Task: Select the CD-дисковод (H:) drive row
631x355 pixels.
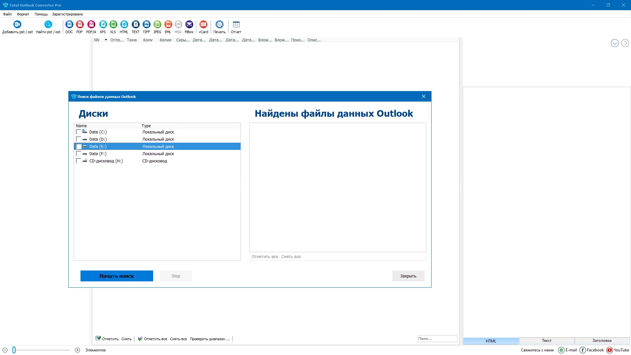Action: (157, 161)
